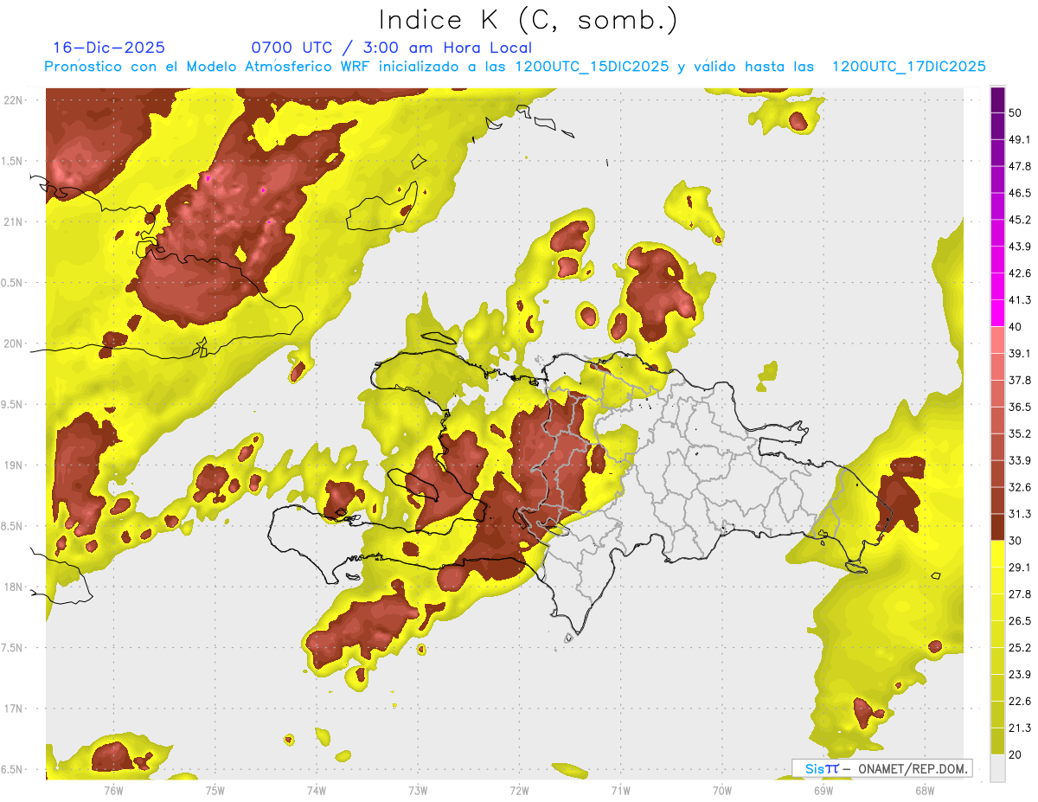This screenshot has width=1038, height=802.
Task: Pick the bright yellow legend band between 29.1 and 30
Action: (x=997, y=554)
